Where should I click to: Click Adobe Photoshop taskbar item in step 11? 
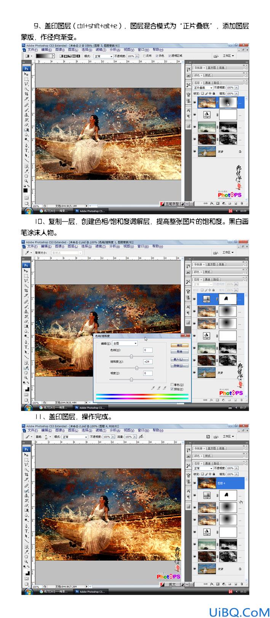pos(91,592)
